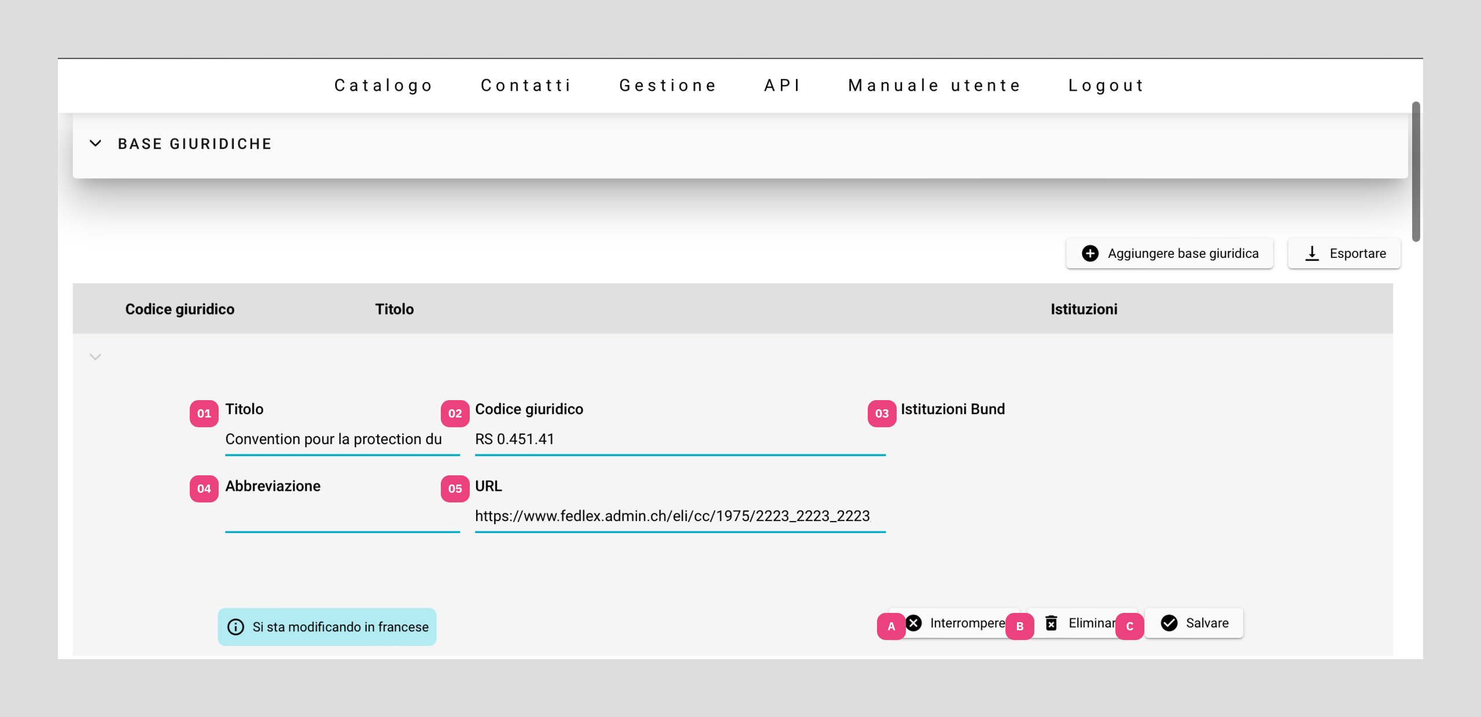Click the info icon in the French editing notice
Viewport: 1481px width, 717px height.
tap(235, 627)
